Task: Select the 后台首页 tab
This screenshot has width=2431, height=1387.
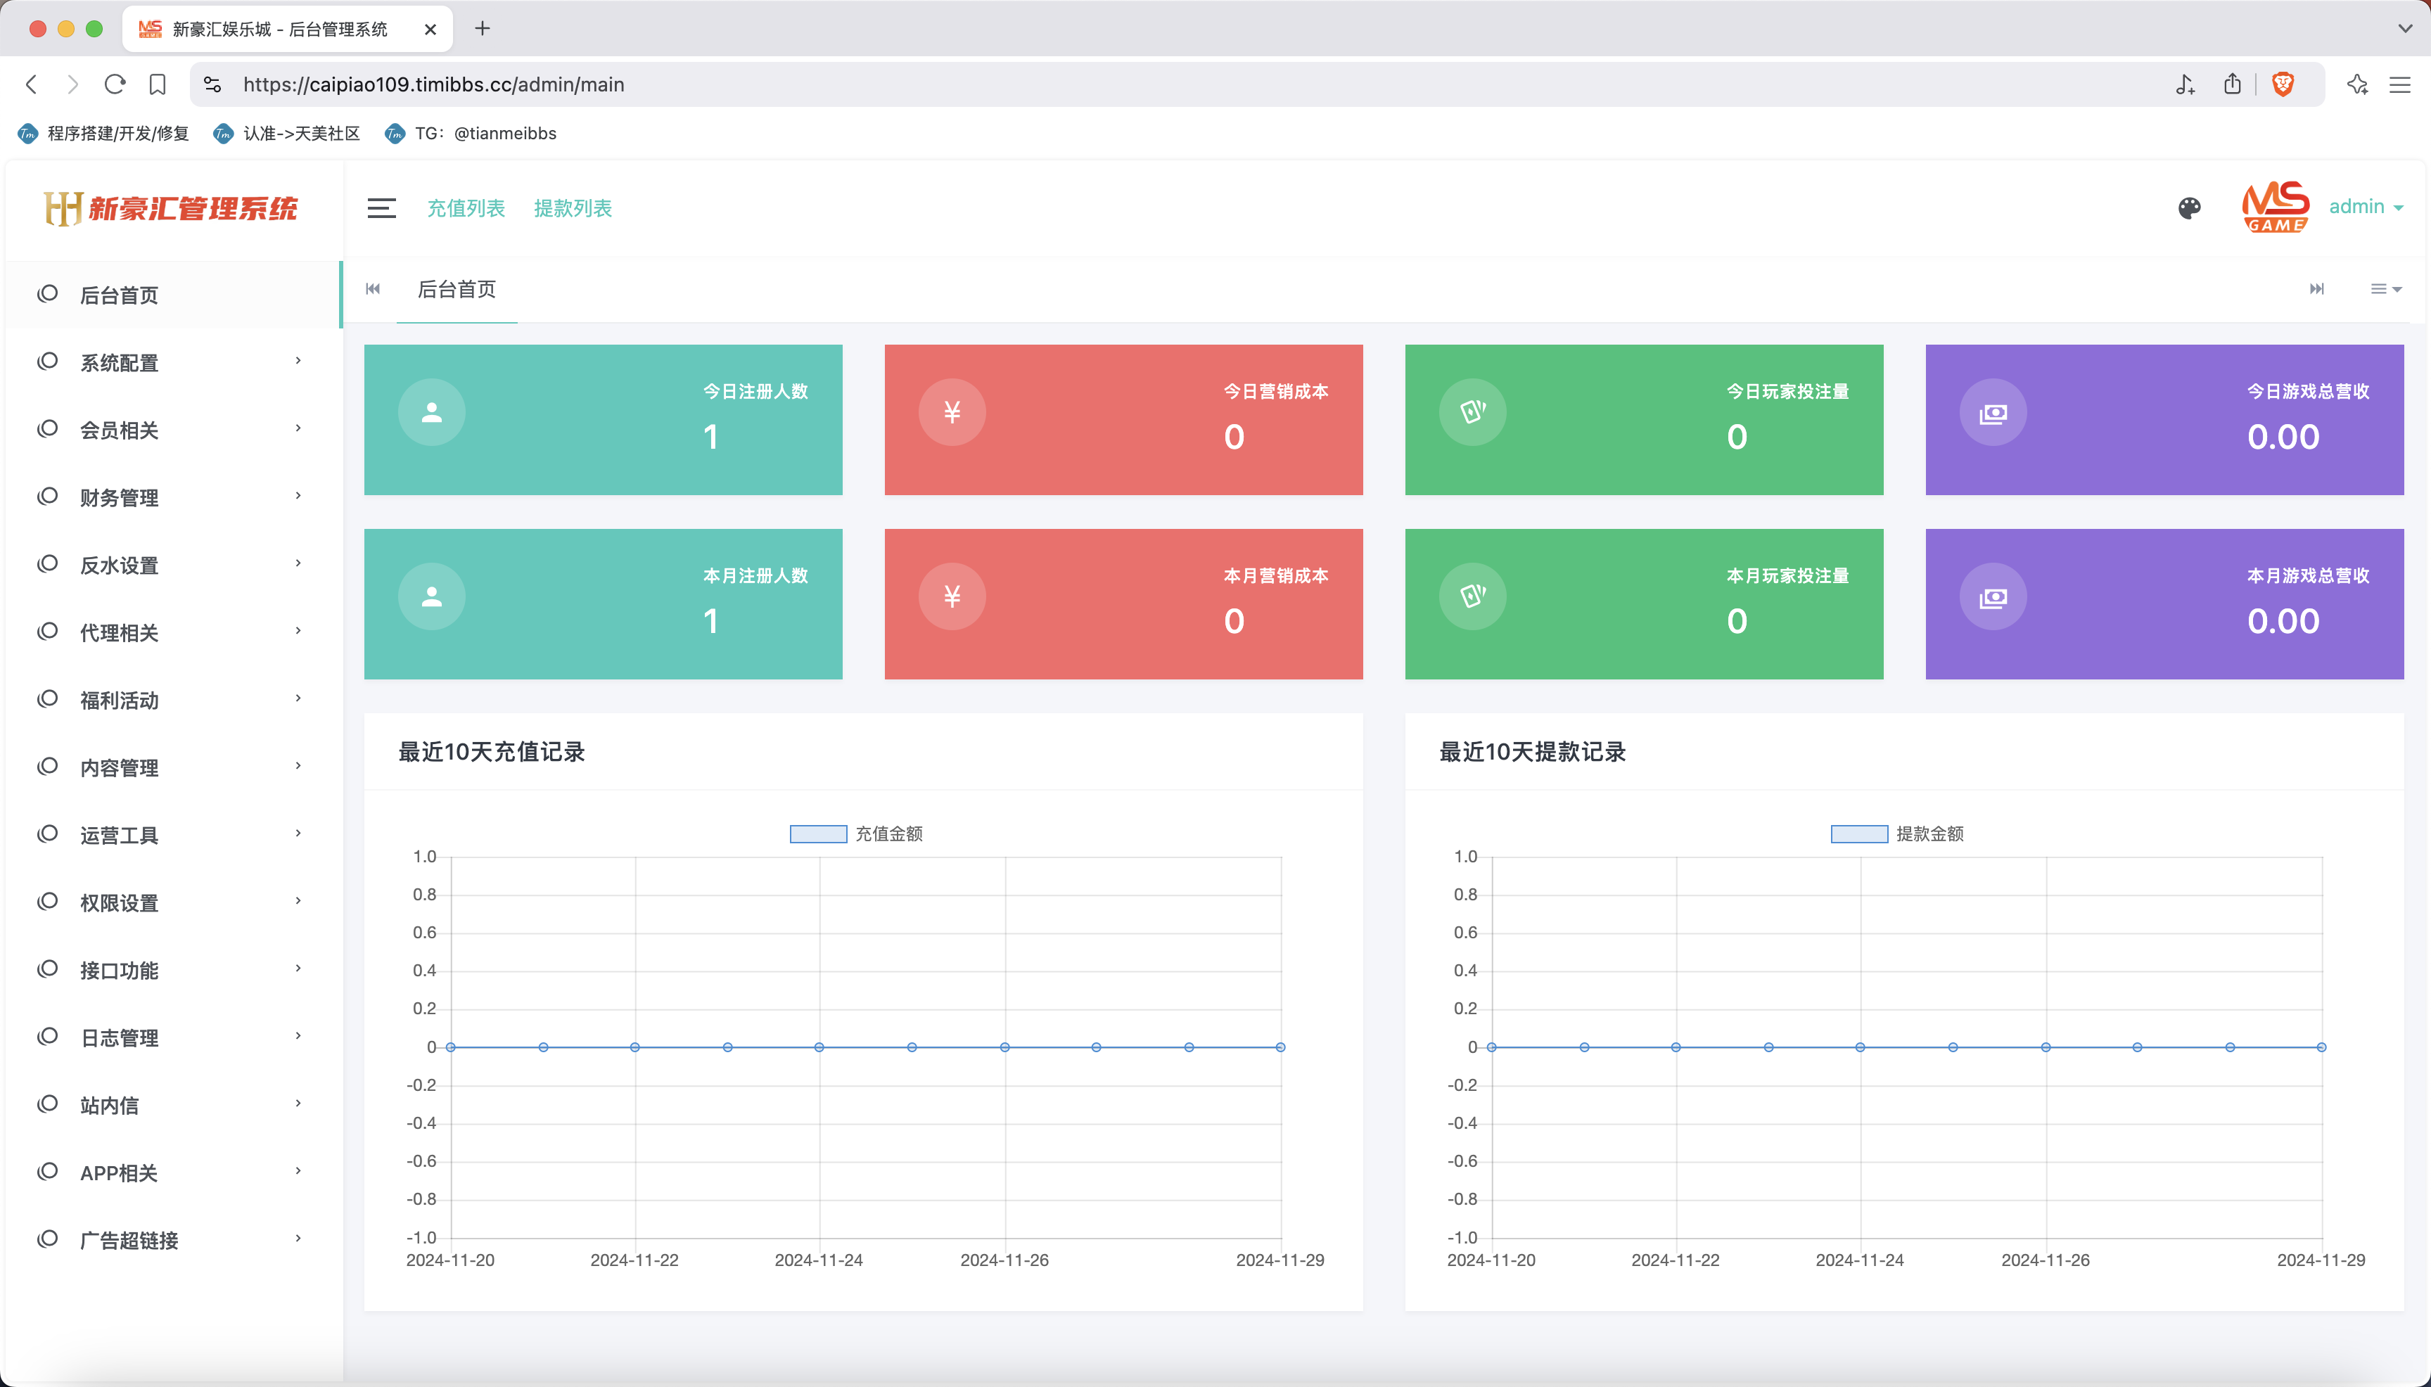Action: 457,290
